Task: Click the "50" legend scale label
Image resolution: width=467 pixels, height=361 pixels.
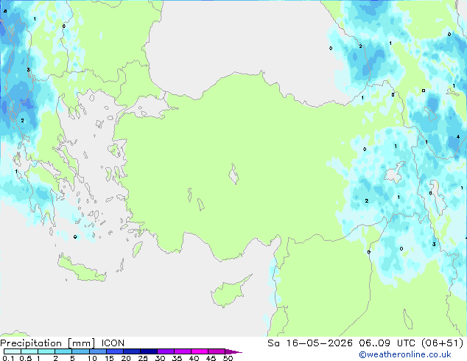Action: (x=228, y=358)
